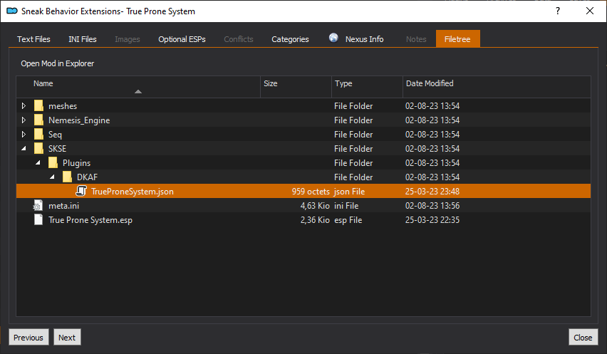607x354 pixels.
Task: Click the True Prone System.esp file icon
Action: 38,220
